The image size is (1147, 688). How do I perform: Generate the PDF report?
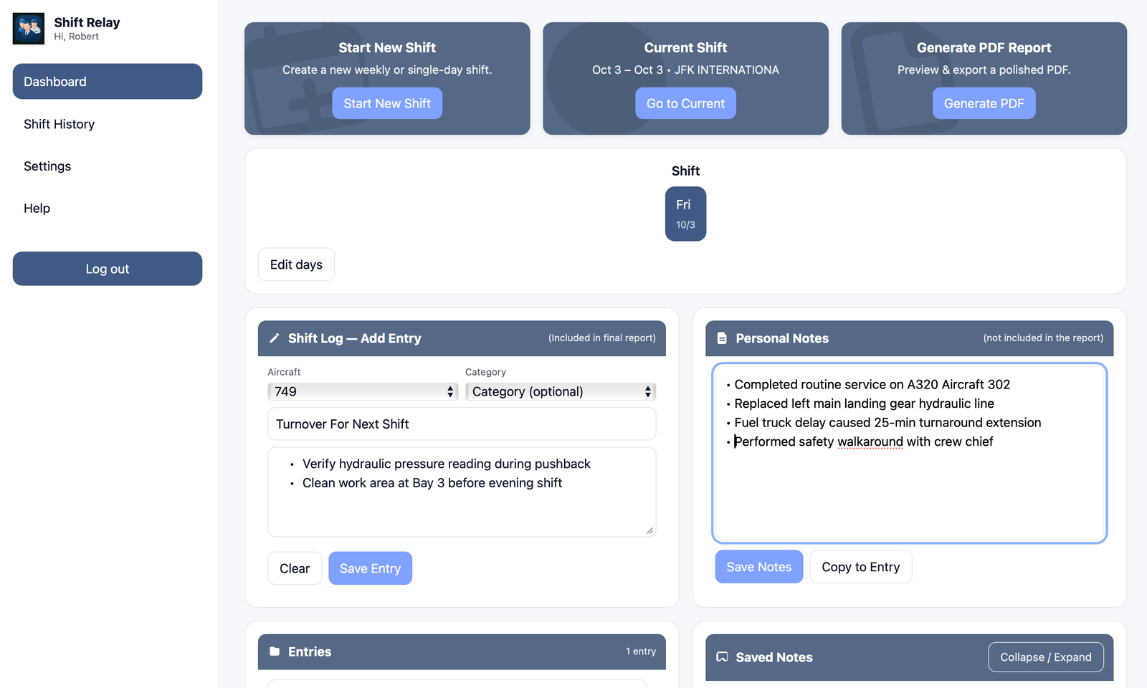pos(984,102)
